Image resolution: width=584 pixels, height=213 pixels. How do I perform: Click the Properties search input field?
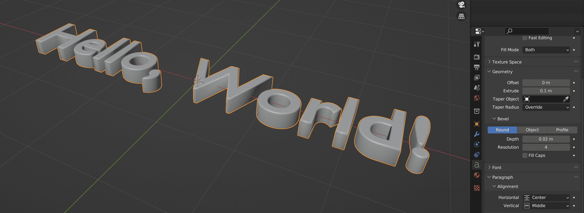(x=527, y=31)
